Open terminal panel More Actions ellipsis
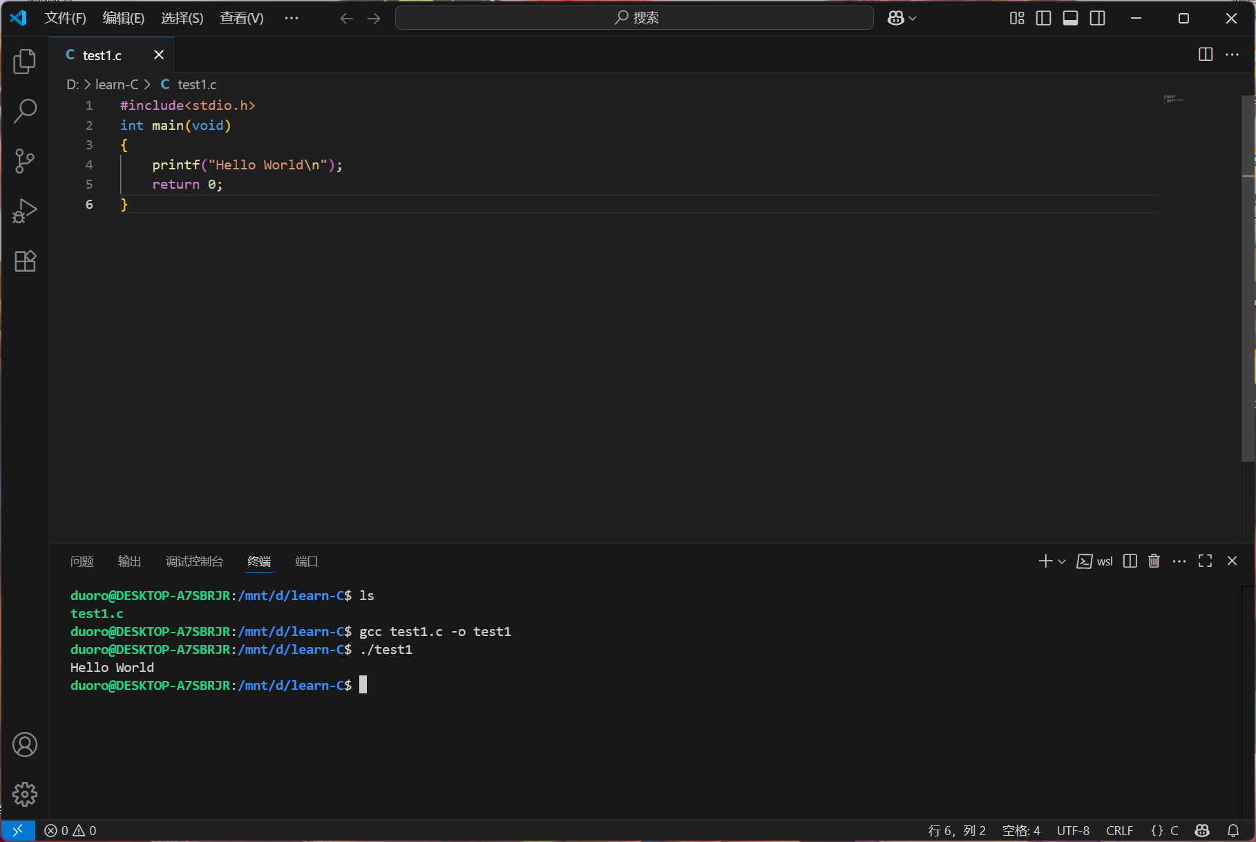The width and height of the screenshot is (1256, 842). click(x=1179, y=561)
